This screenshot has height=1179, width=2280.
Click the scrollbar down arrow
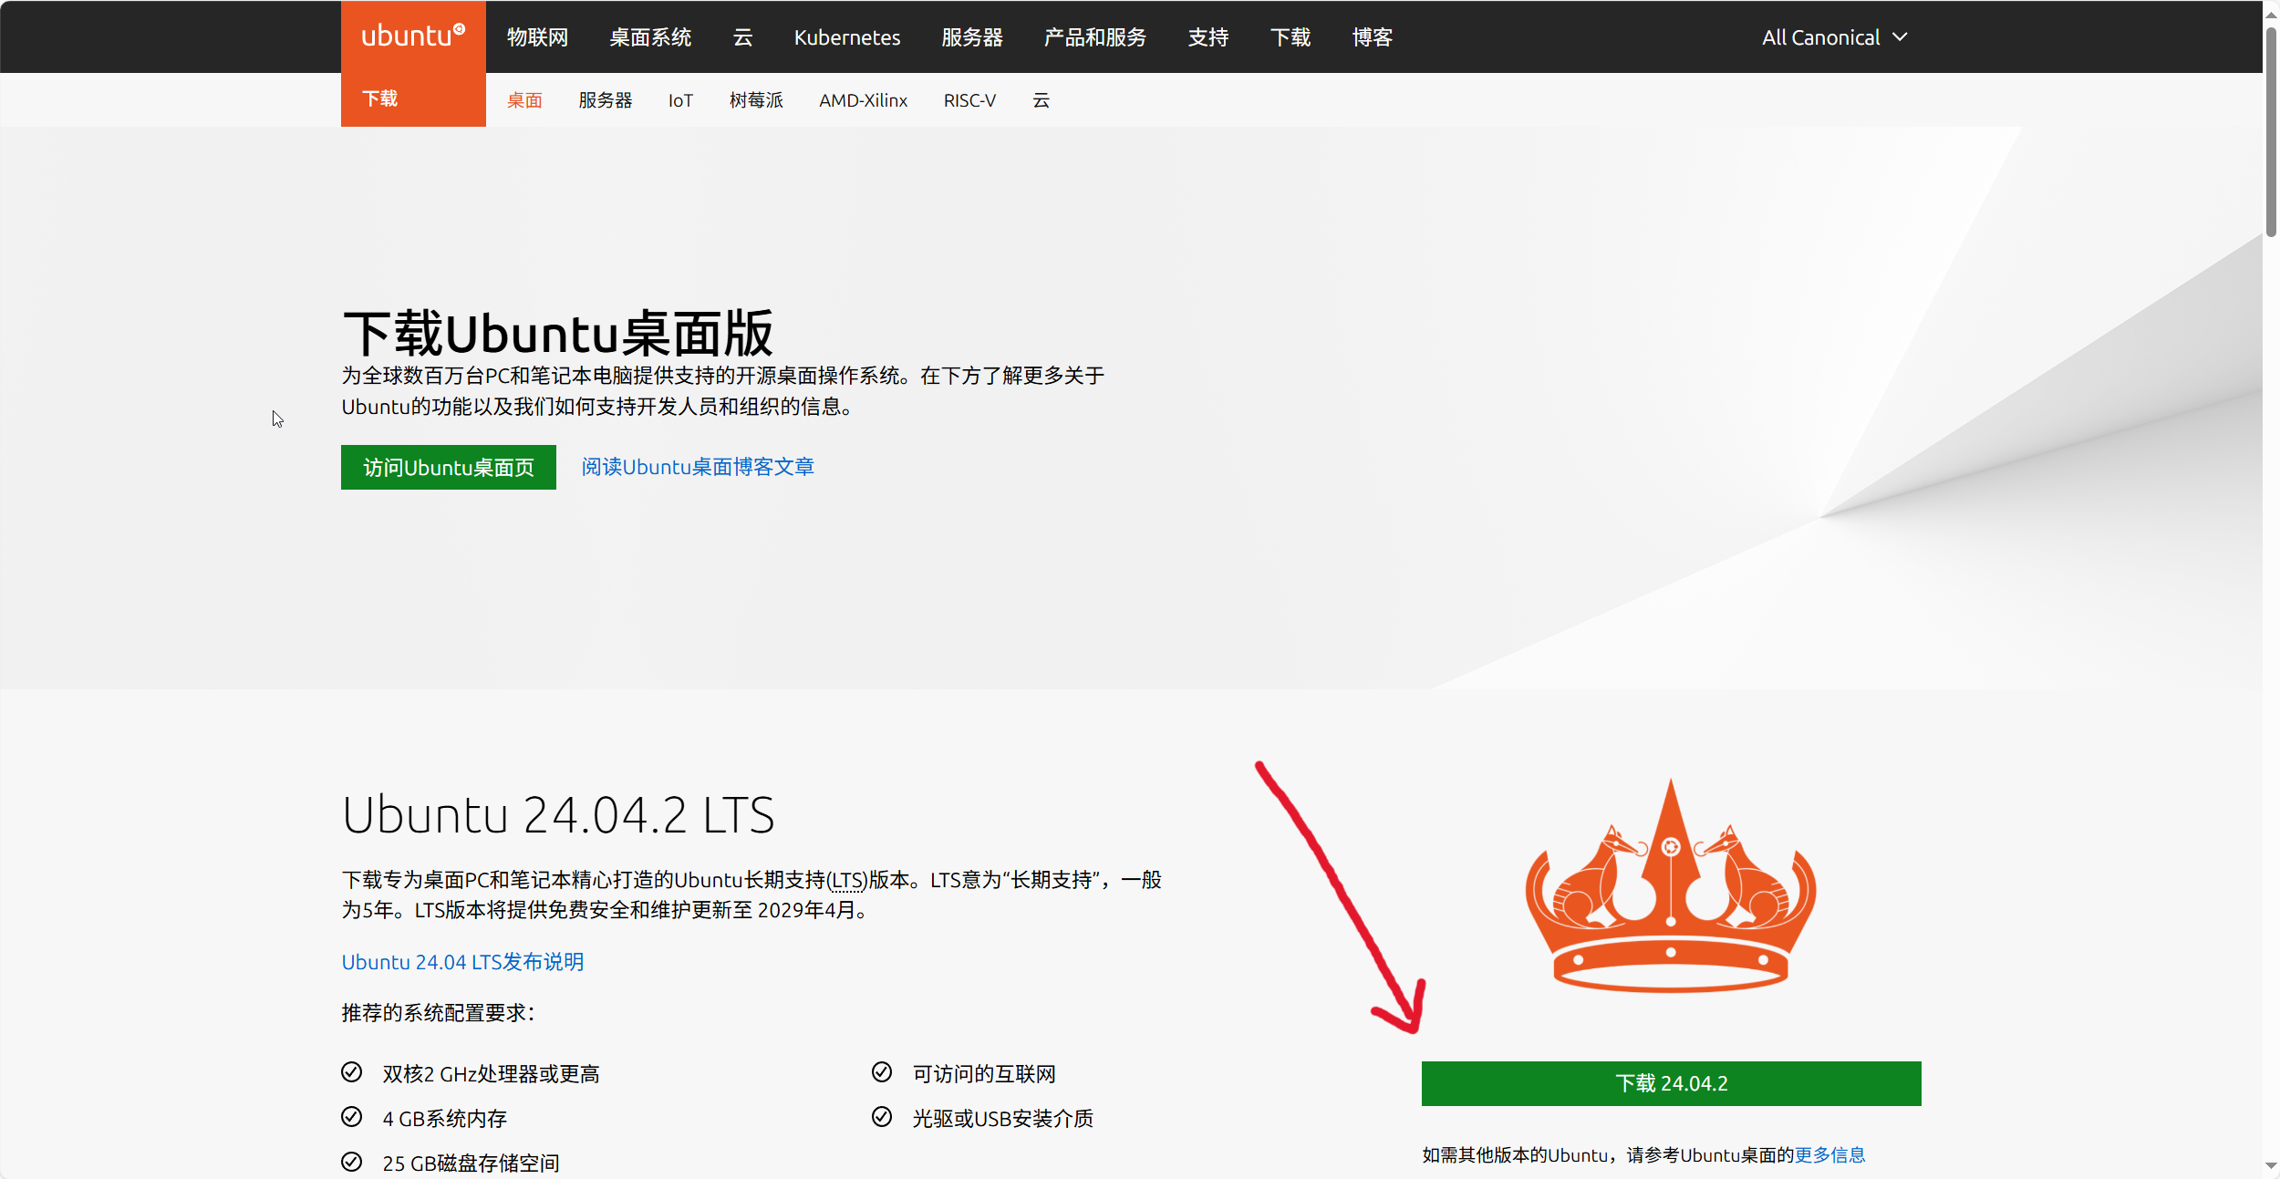(2271, 1166)
